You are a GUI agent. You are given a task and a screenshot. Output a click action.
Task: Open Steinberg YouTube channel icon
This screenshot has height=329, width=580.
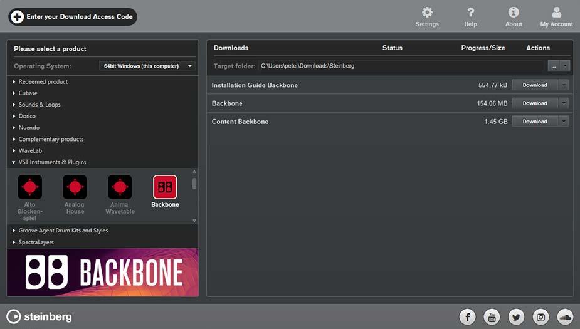(x=492, y=317)
